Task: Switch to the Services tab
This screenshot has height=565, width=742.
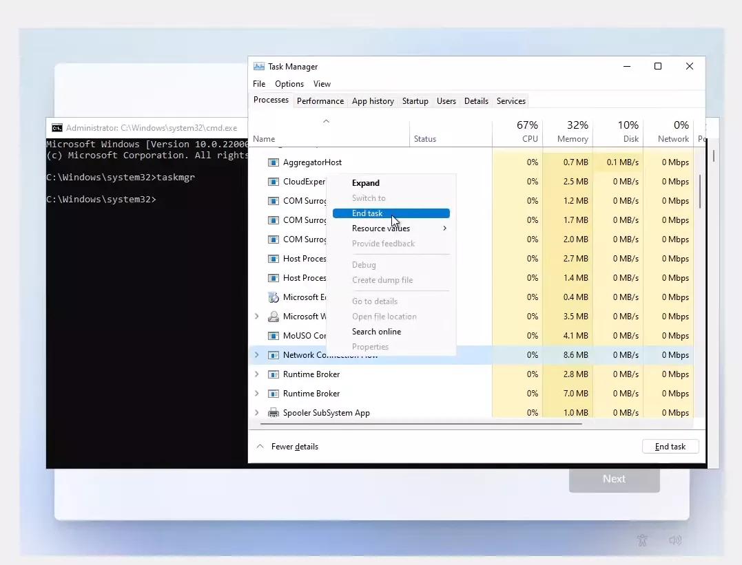Action: click(x=511, y=100)
